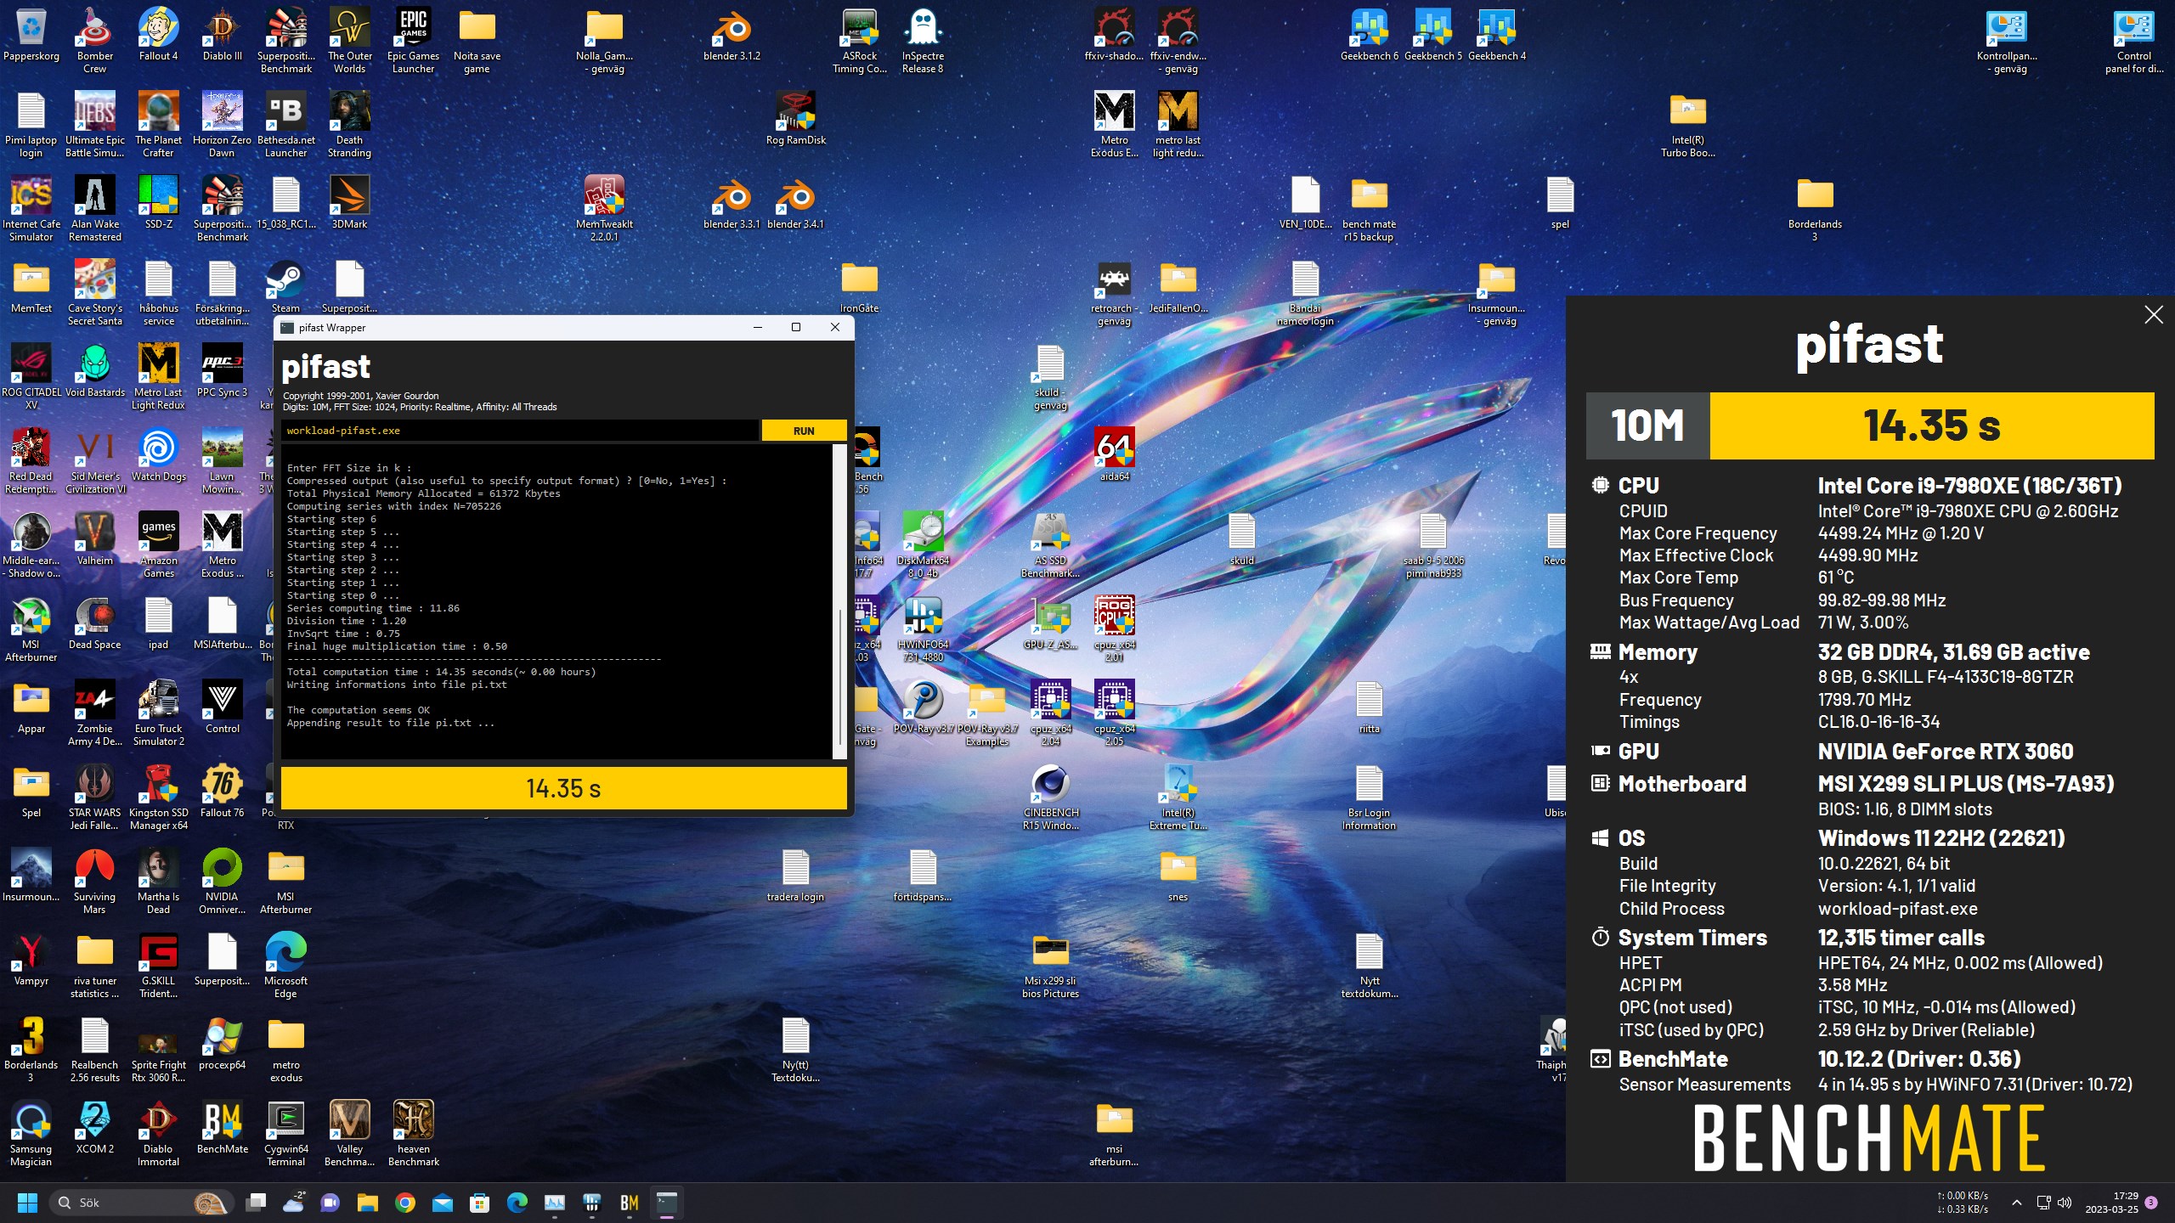This screenshot has height=1223, width=2175.
Task: Open the Steam desktop shortcut
Action: pos(285,288)
